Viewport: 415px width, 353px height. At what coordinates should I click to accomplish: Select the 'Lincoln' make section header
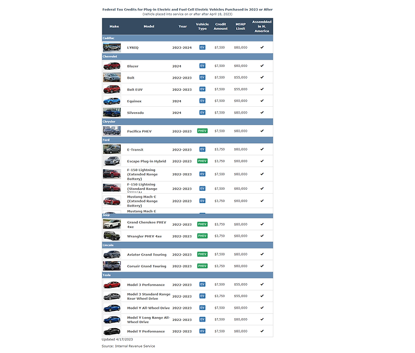pyautogui.click(x=188, y=245)
